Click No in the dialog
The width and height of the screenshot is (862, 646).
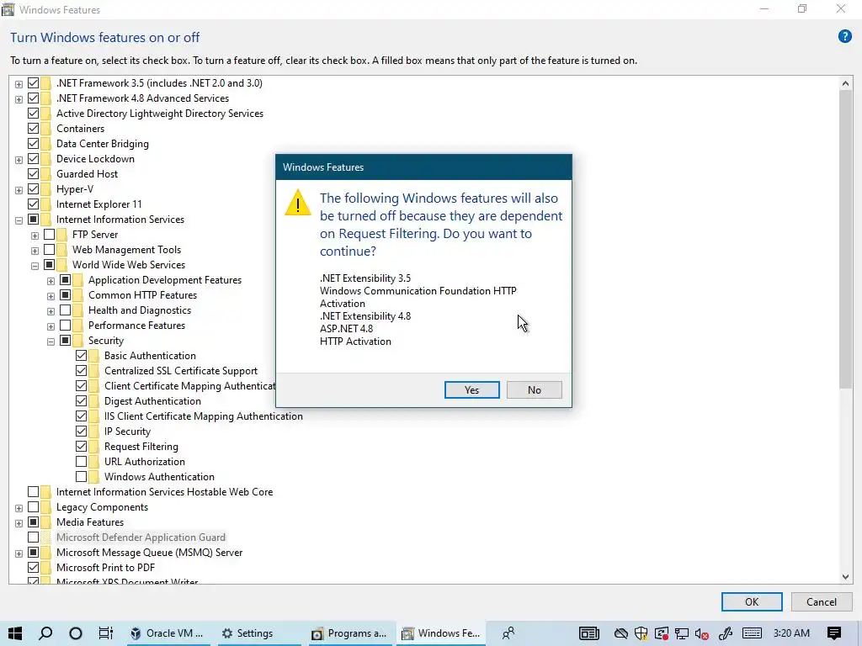tap(535, 390)
